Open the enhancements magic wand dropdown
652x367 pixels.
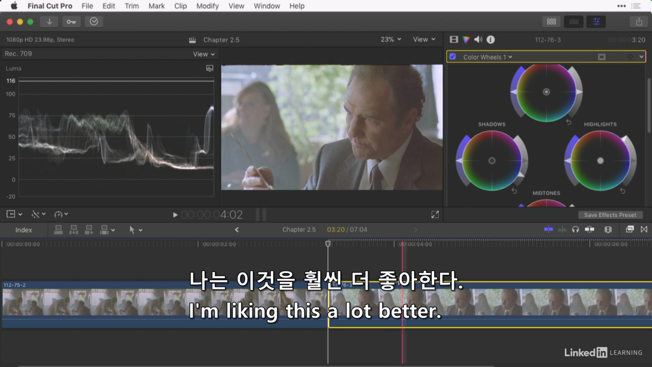(x=38, y=215)
